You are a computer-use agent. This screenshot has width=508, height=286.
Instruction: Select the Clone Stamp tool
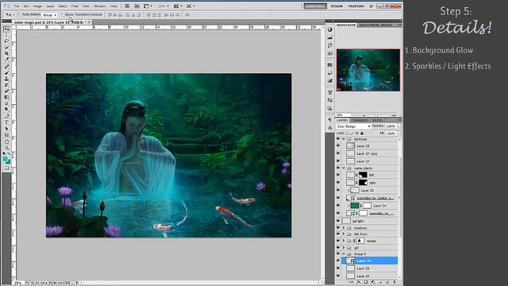pos(7,79)
